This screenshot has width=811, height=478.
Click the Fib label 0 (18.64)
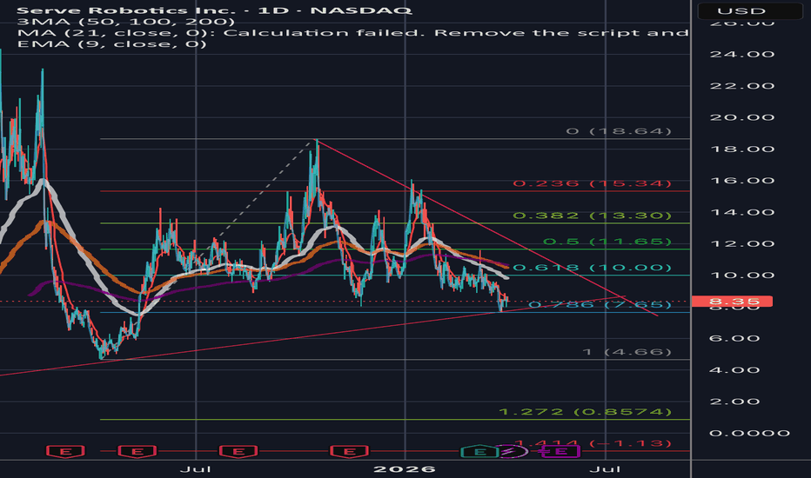(619, 131)
